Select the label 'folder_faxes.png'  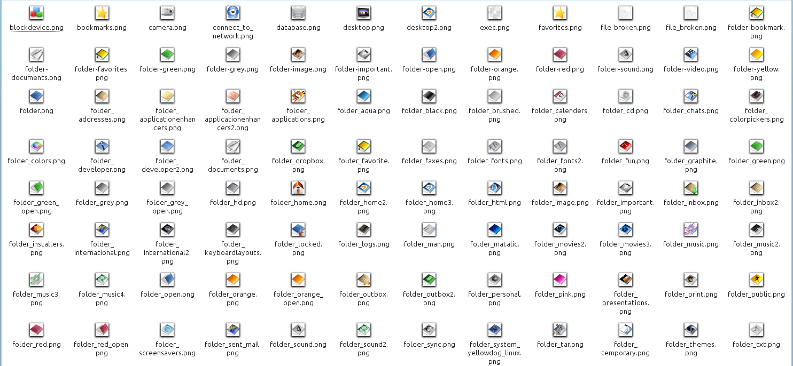pyautogui.click(x=429, y=161)
